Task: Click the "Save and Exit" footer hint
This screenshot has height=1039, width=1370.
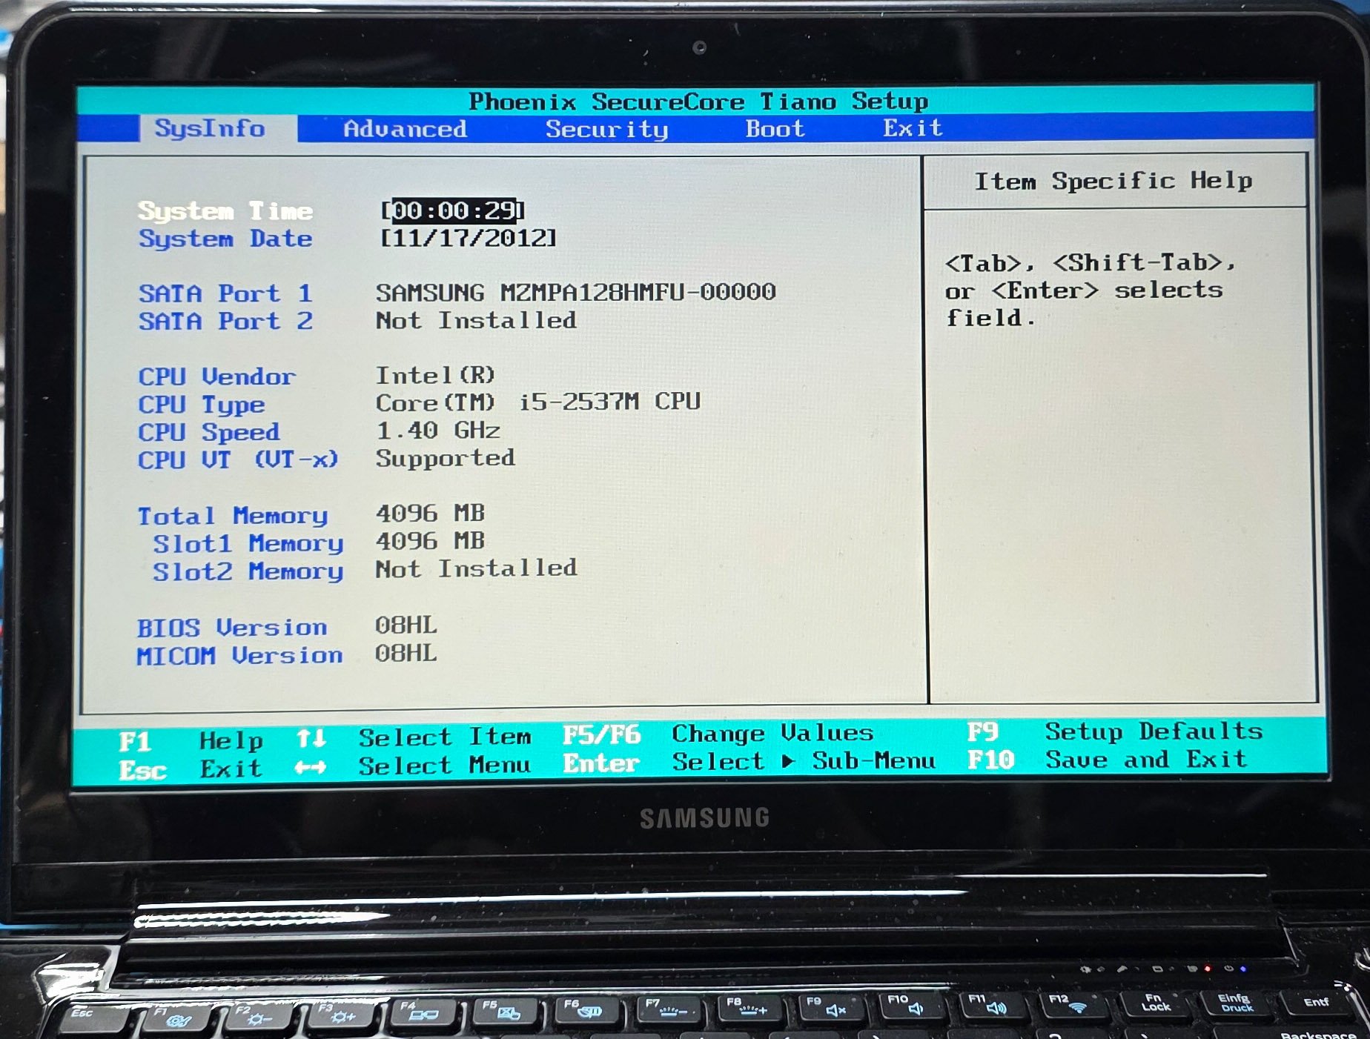Action: [1146, 759]
